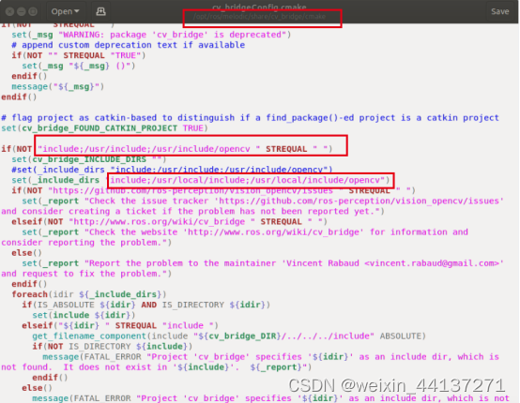This screenshot has width=520, height=403.
Task: Click the set(_report "Check the issue tracker line
Action: tap(263, 201)
